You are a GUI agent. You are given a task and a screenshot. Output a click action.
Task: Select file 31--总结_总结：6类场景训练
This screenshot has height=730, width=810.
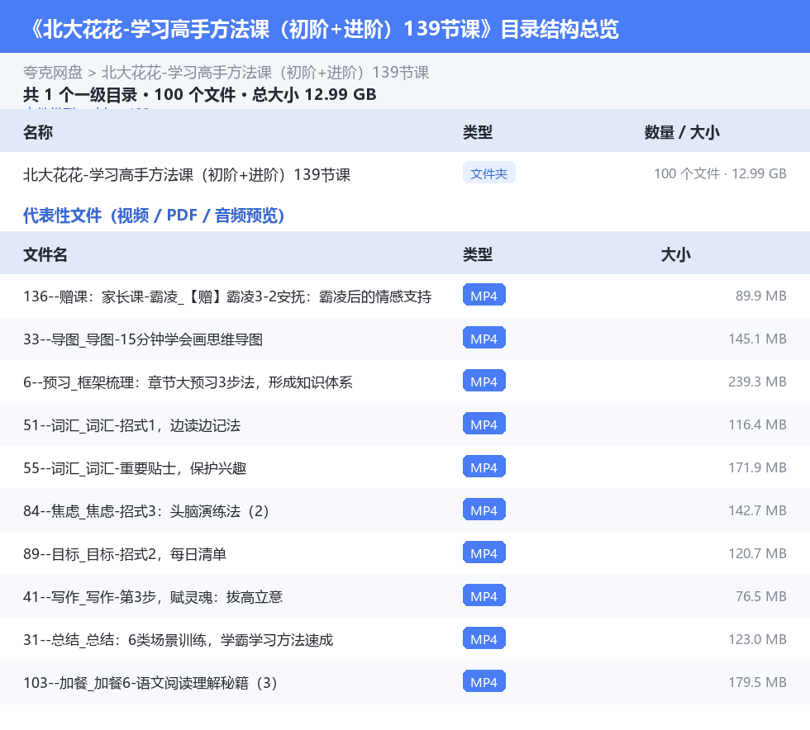(405, 638)
